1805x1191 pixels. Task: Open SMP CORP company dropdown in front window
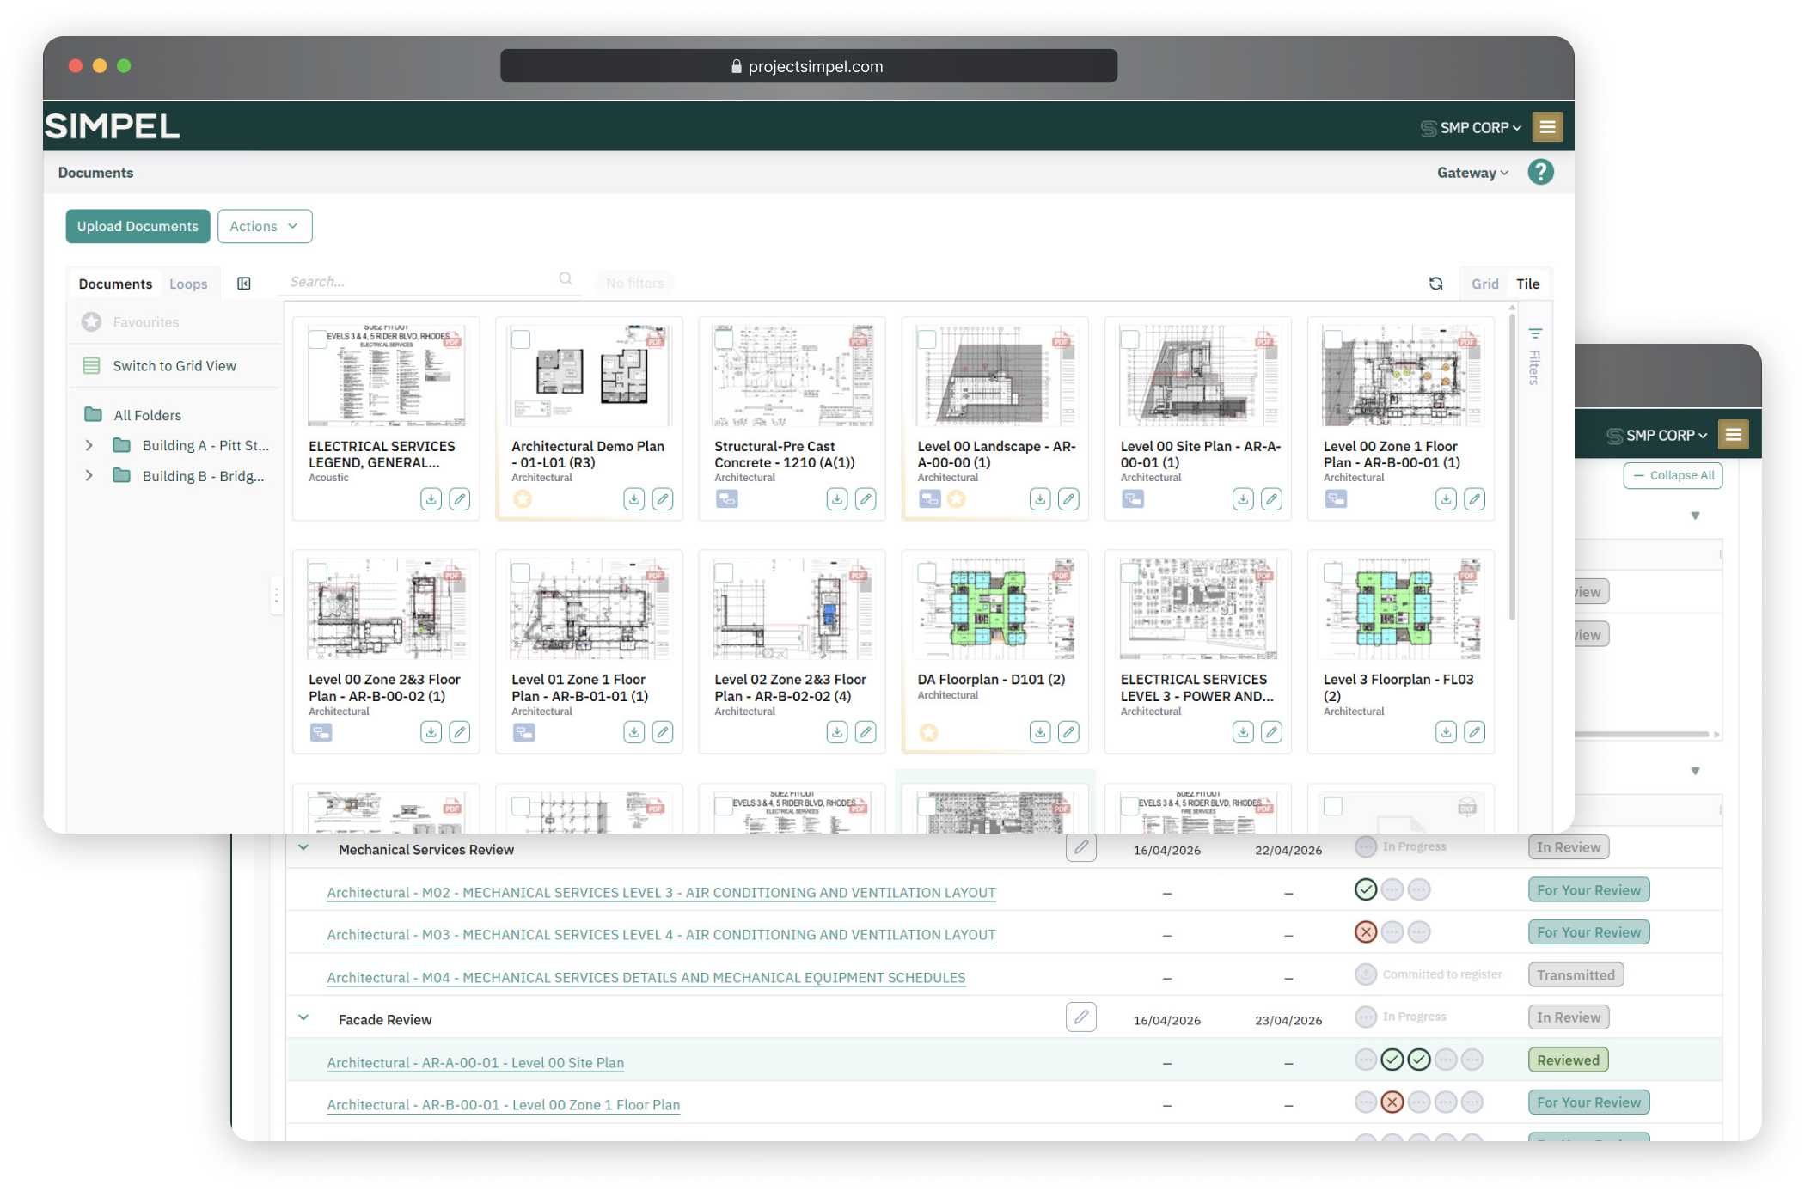[1471, 128]
